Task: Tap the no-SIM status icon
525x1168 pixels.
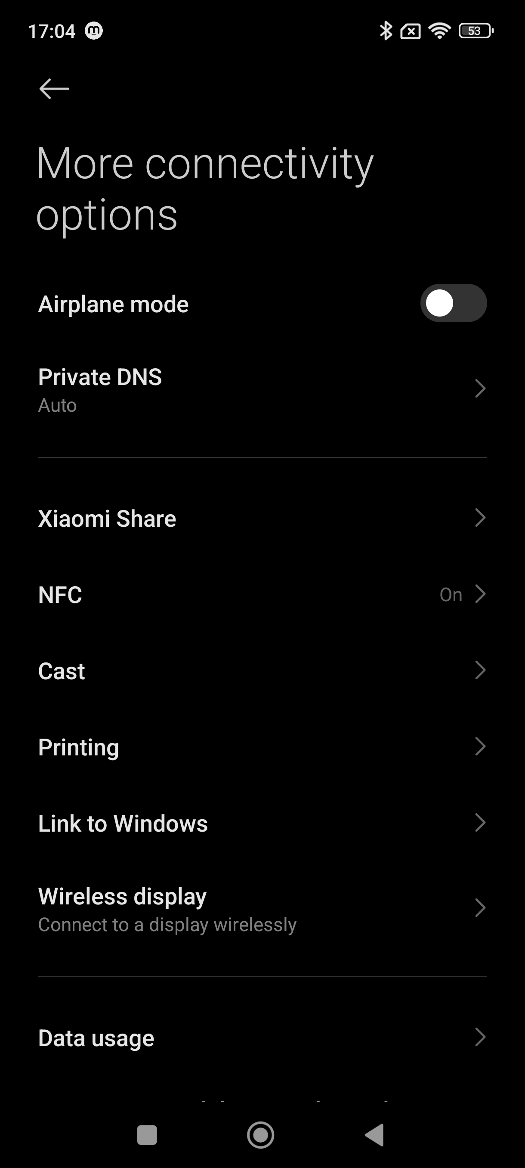Action: coord(411,31)
